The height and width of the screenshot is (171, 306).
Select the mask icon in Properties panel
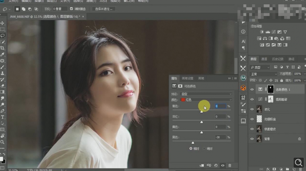coord(180,86)
